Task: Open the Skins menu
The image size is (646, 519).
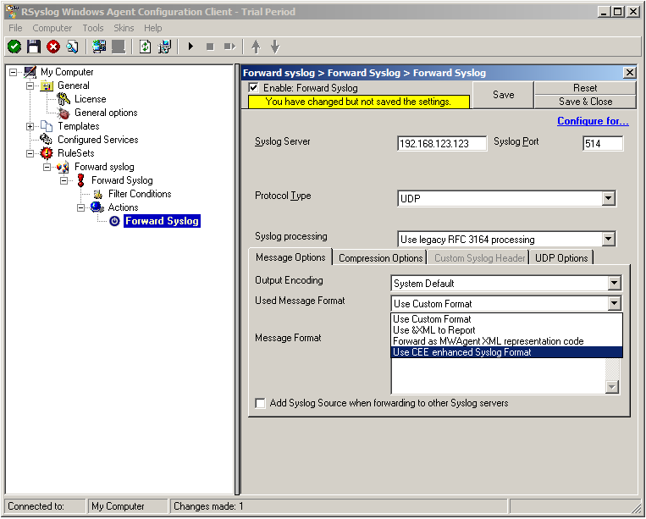Action: pos(124,28)
